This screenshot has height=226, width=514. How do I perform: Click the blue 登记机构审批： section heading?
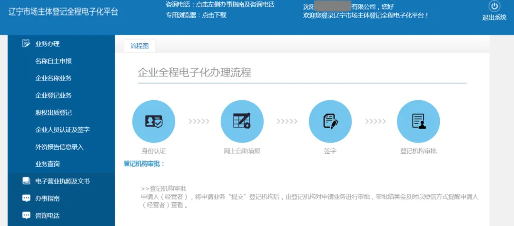click(144, 163)
